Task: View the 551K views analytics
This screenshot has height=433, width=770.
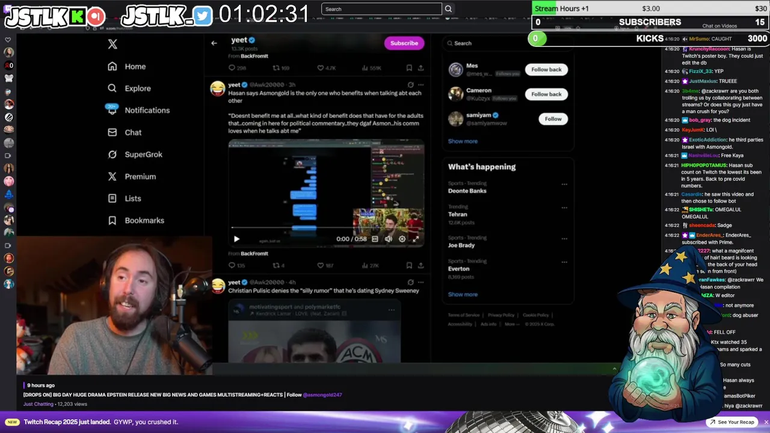Action: coord(371,69)
